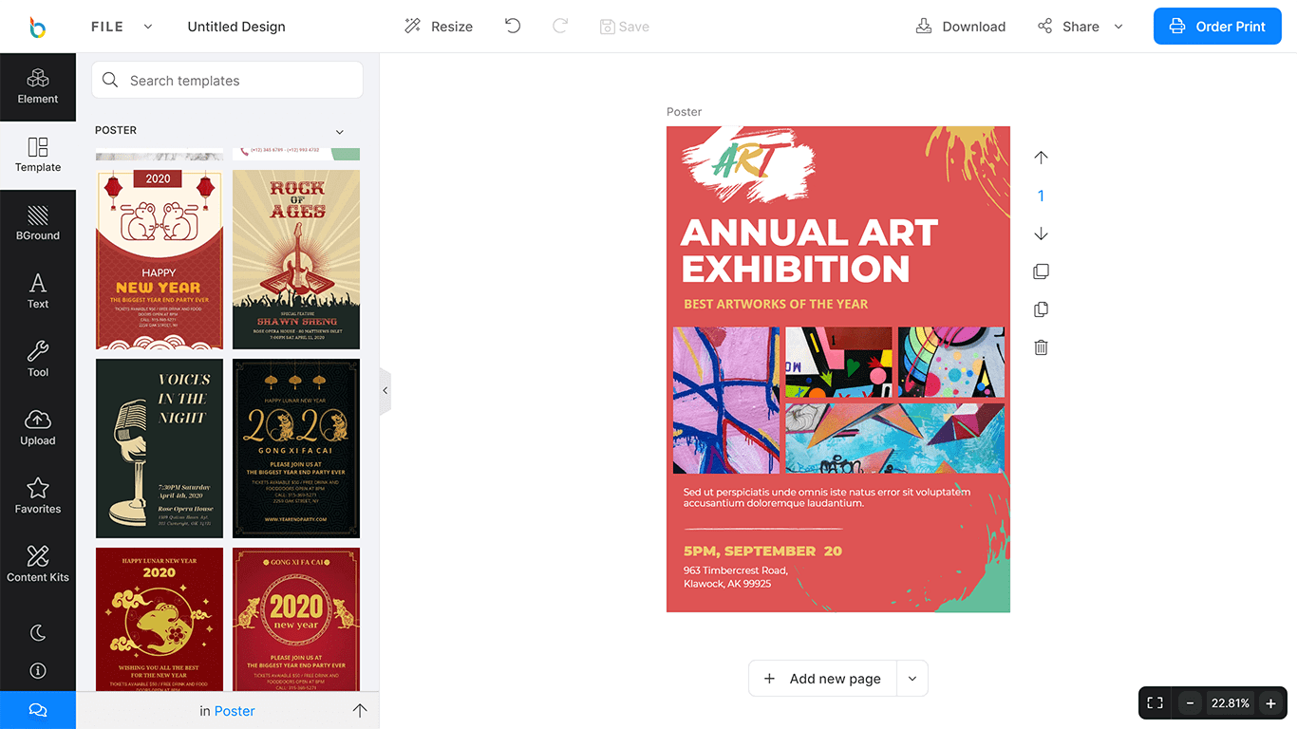
Task: Toggle dark mode moon icon
Action: pyautogui.click(x=38, y=632)
